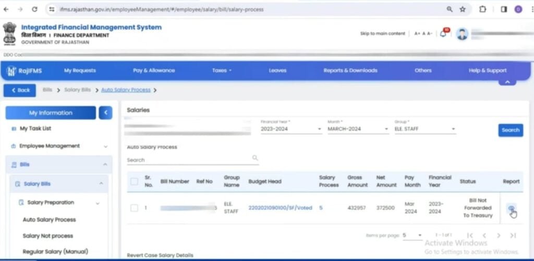
Task: Open Others menu
Action: [423, 71]
